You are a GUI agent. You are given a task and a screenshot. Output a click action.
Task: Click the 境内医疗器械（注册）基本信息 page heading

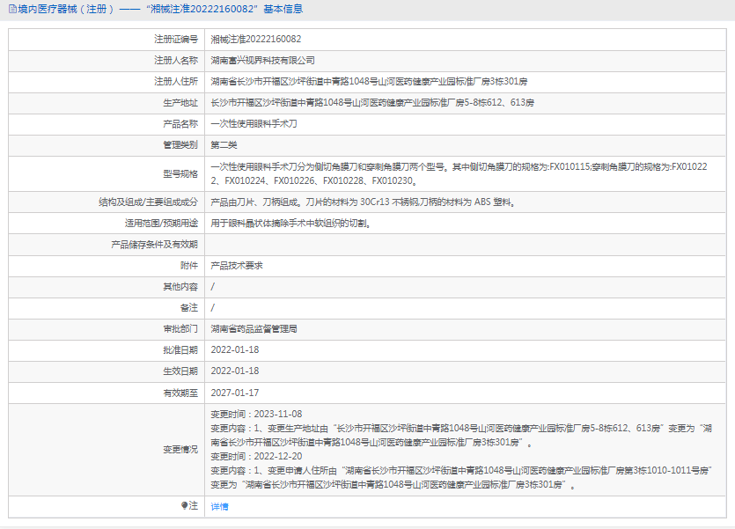(158, 9)
